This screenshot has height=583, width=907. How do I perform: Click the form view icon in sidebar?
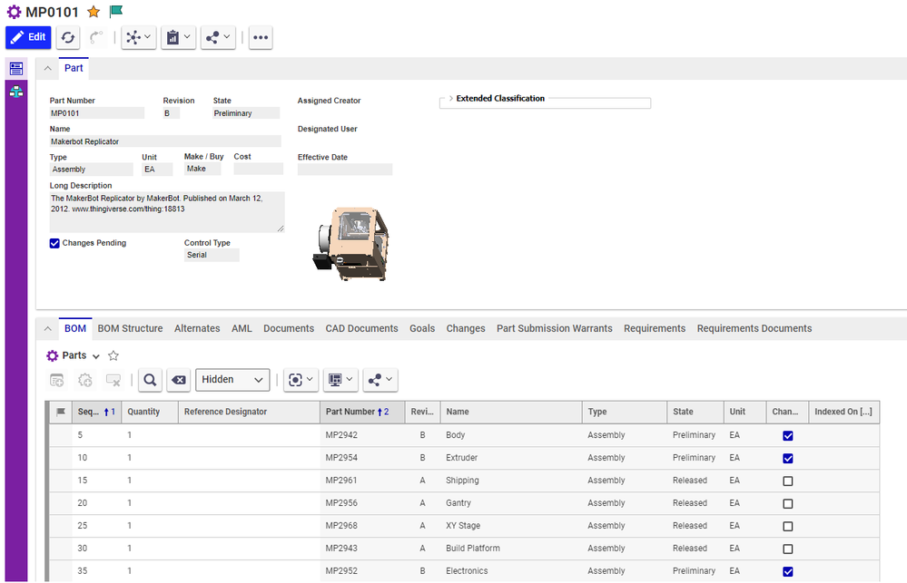(16, 69)
